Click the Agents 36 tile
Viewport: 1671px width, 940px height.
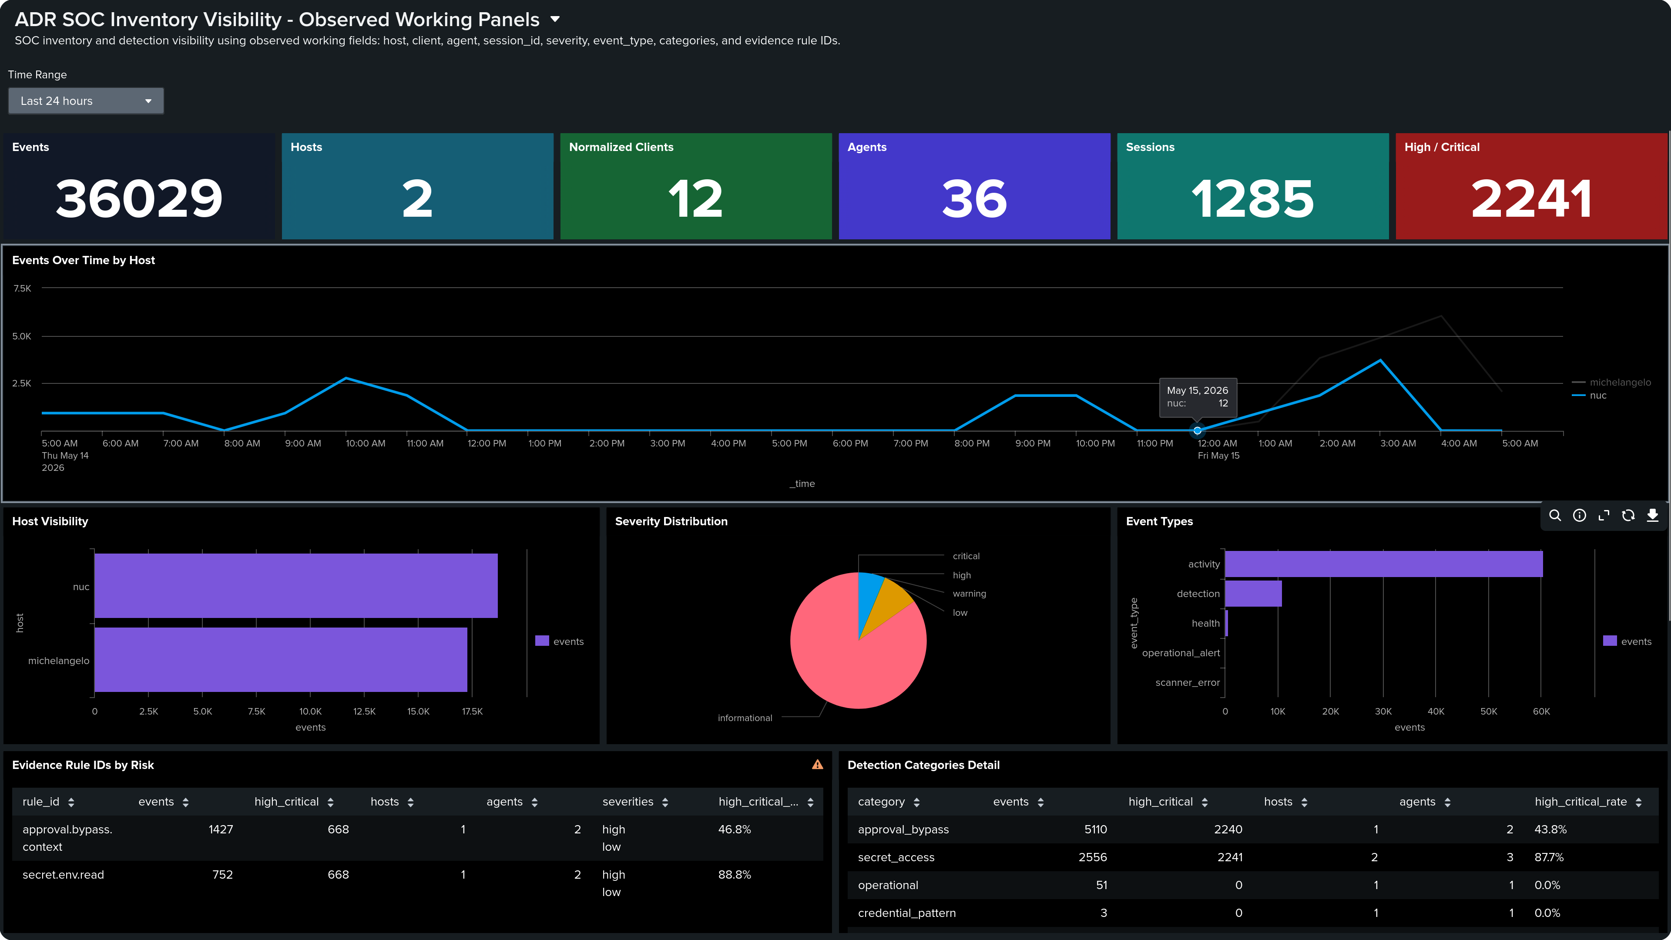click(974, 186)
